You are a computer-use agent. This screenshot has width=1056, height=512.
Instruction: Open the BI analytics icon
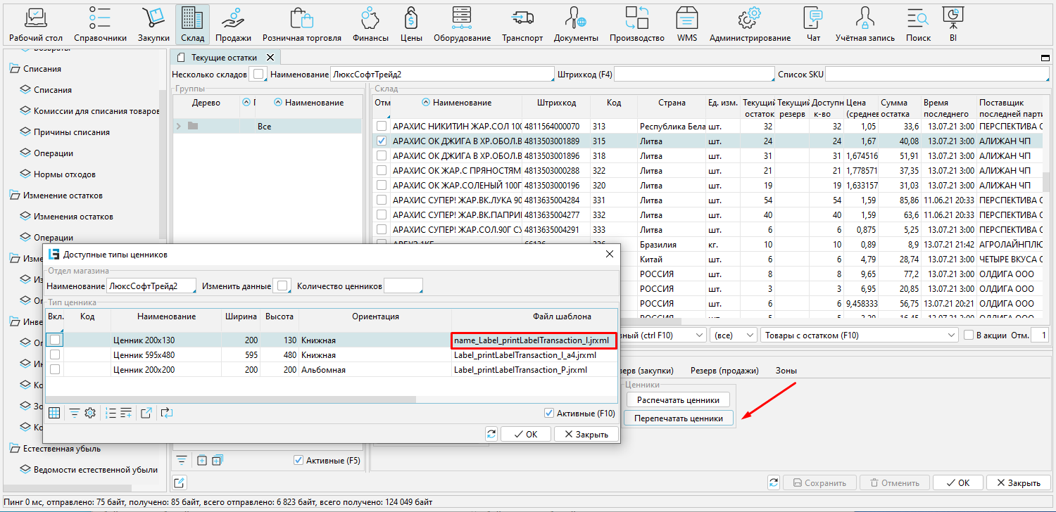click(x=953, y=24)
